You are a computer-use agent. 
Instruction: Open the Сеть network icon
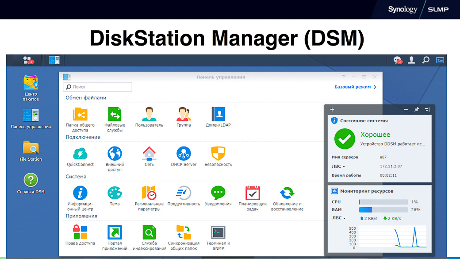click(149, 156)
